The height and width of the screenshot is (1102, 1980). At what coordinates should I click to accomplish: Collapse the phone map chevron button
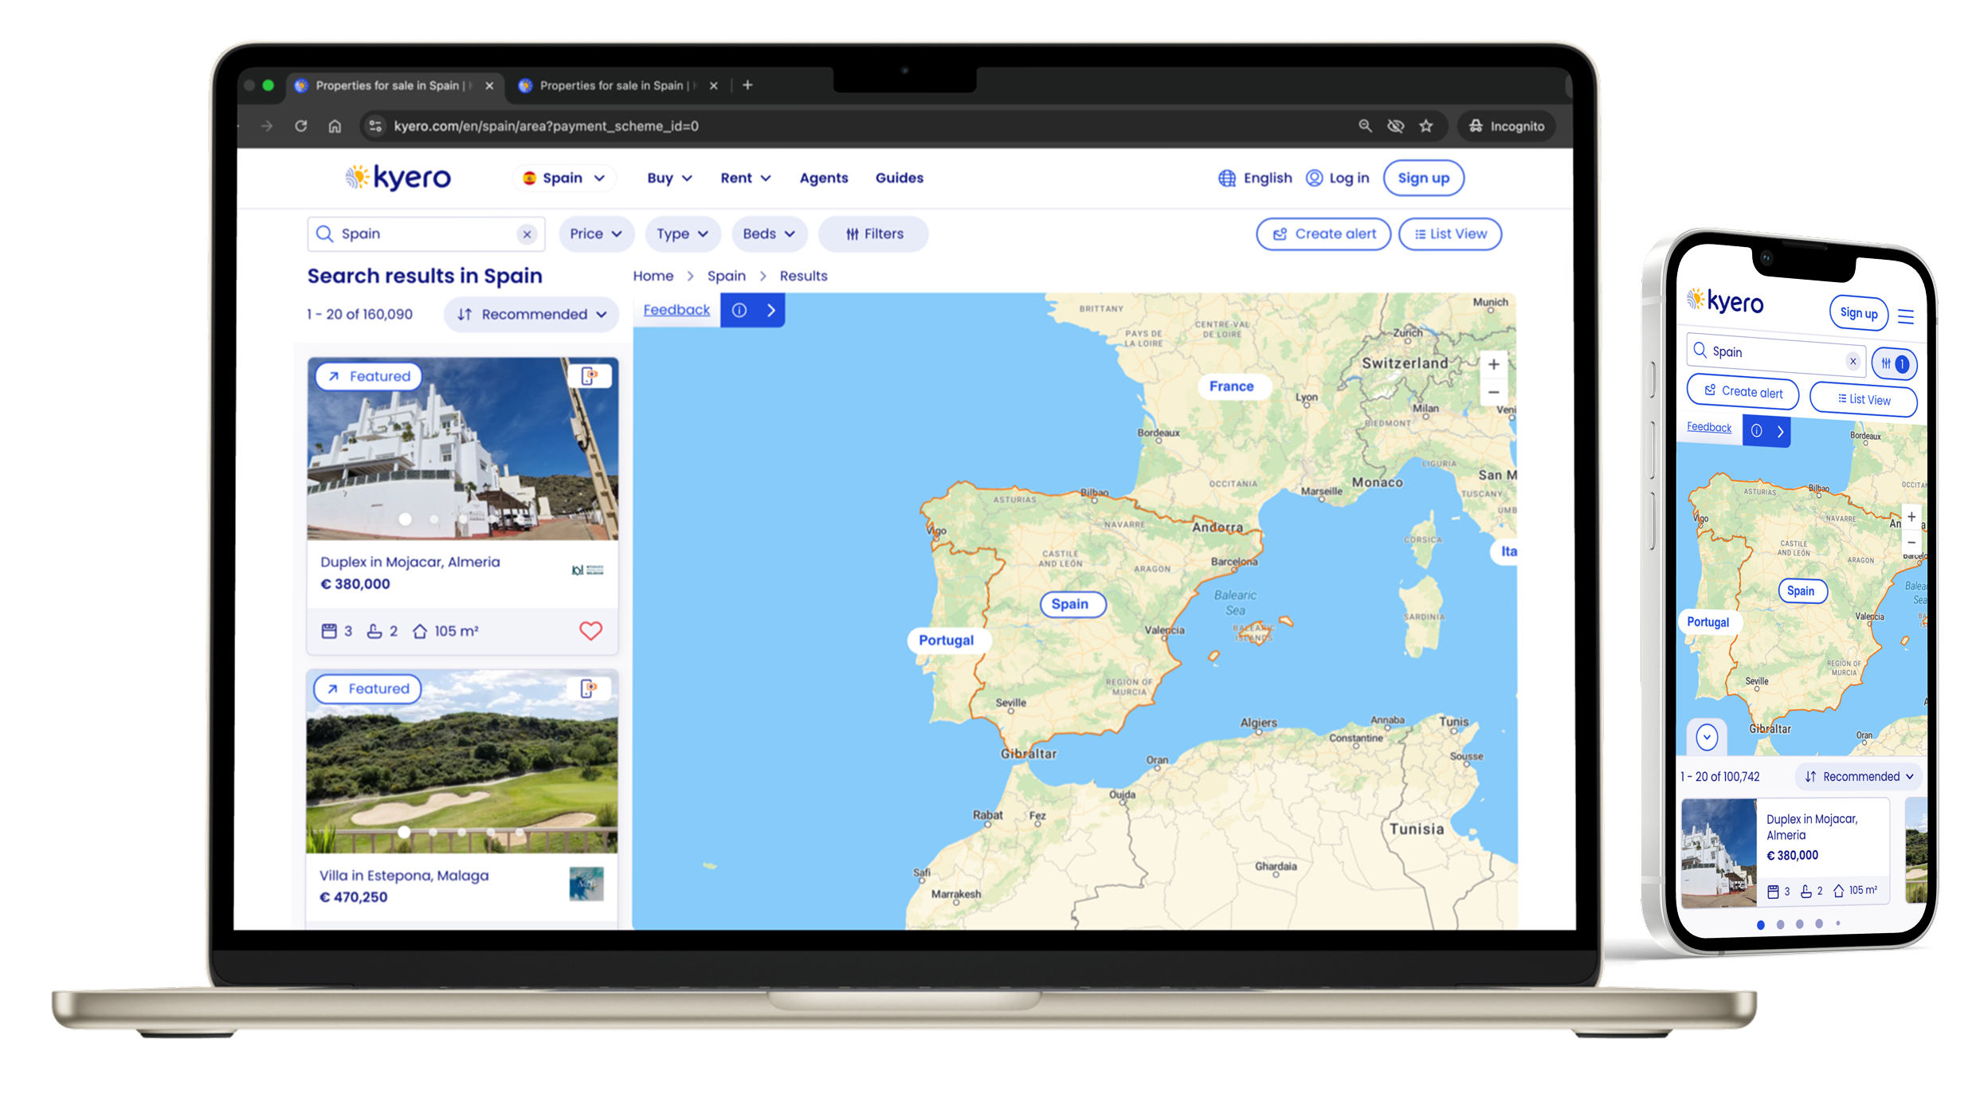click(x=1707, y=737)
